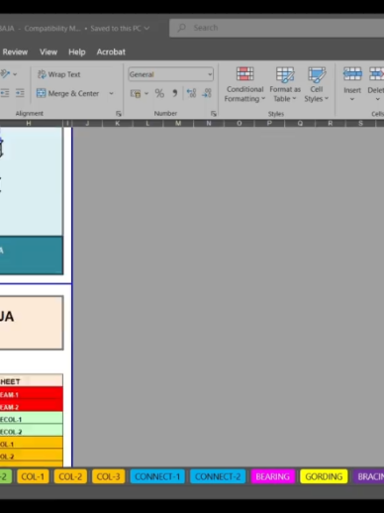384x513 pixels.
Task: Select column H header
Action: tap(29, 123)
